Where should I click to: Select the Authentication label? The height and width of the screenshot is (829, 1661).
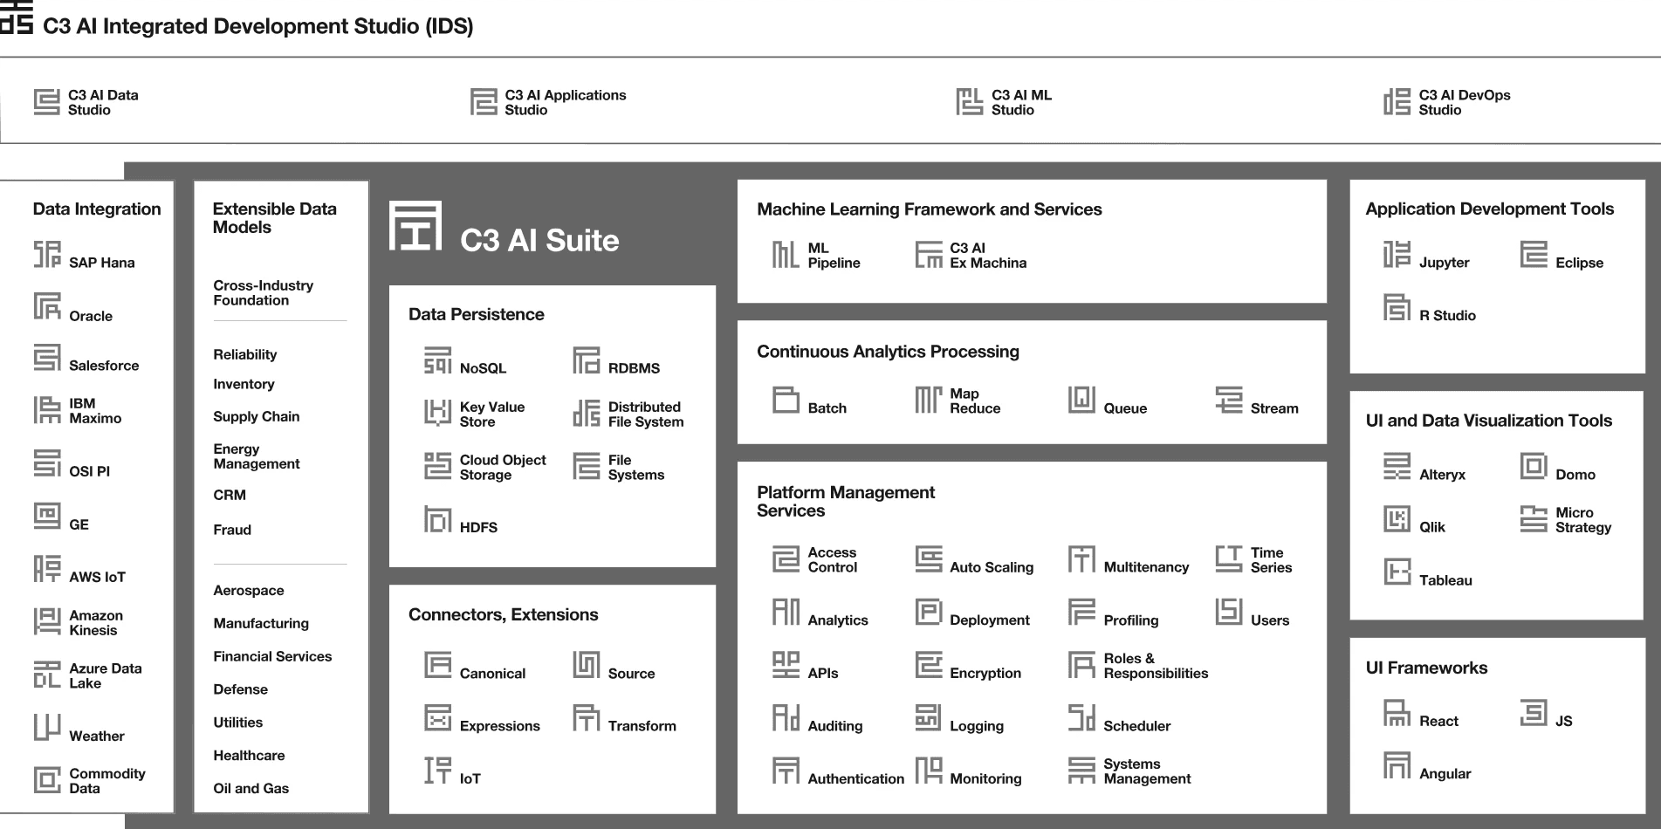[855, 779]
